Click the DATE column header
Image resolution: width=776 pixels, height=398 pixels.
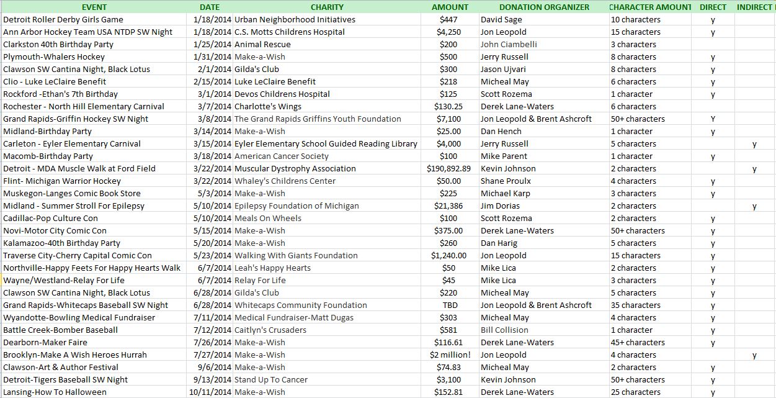click(210, 7)
